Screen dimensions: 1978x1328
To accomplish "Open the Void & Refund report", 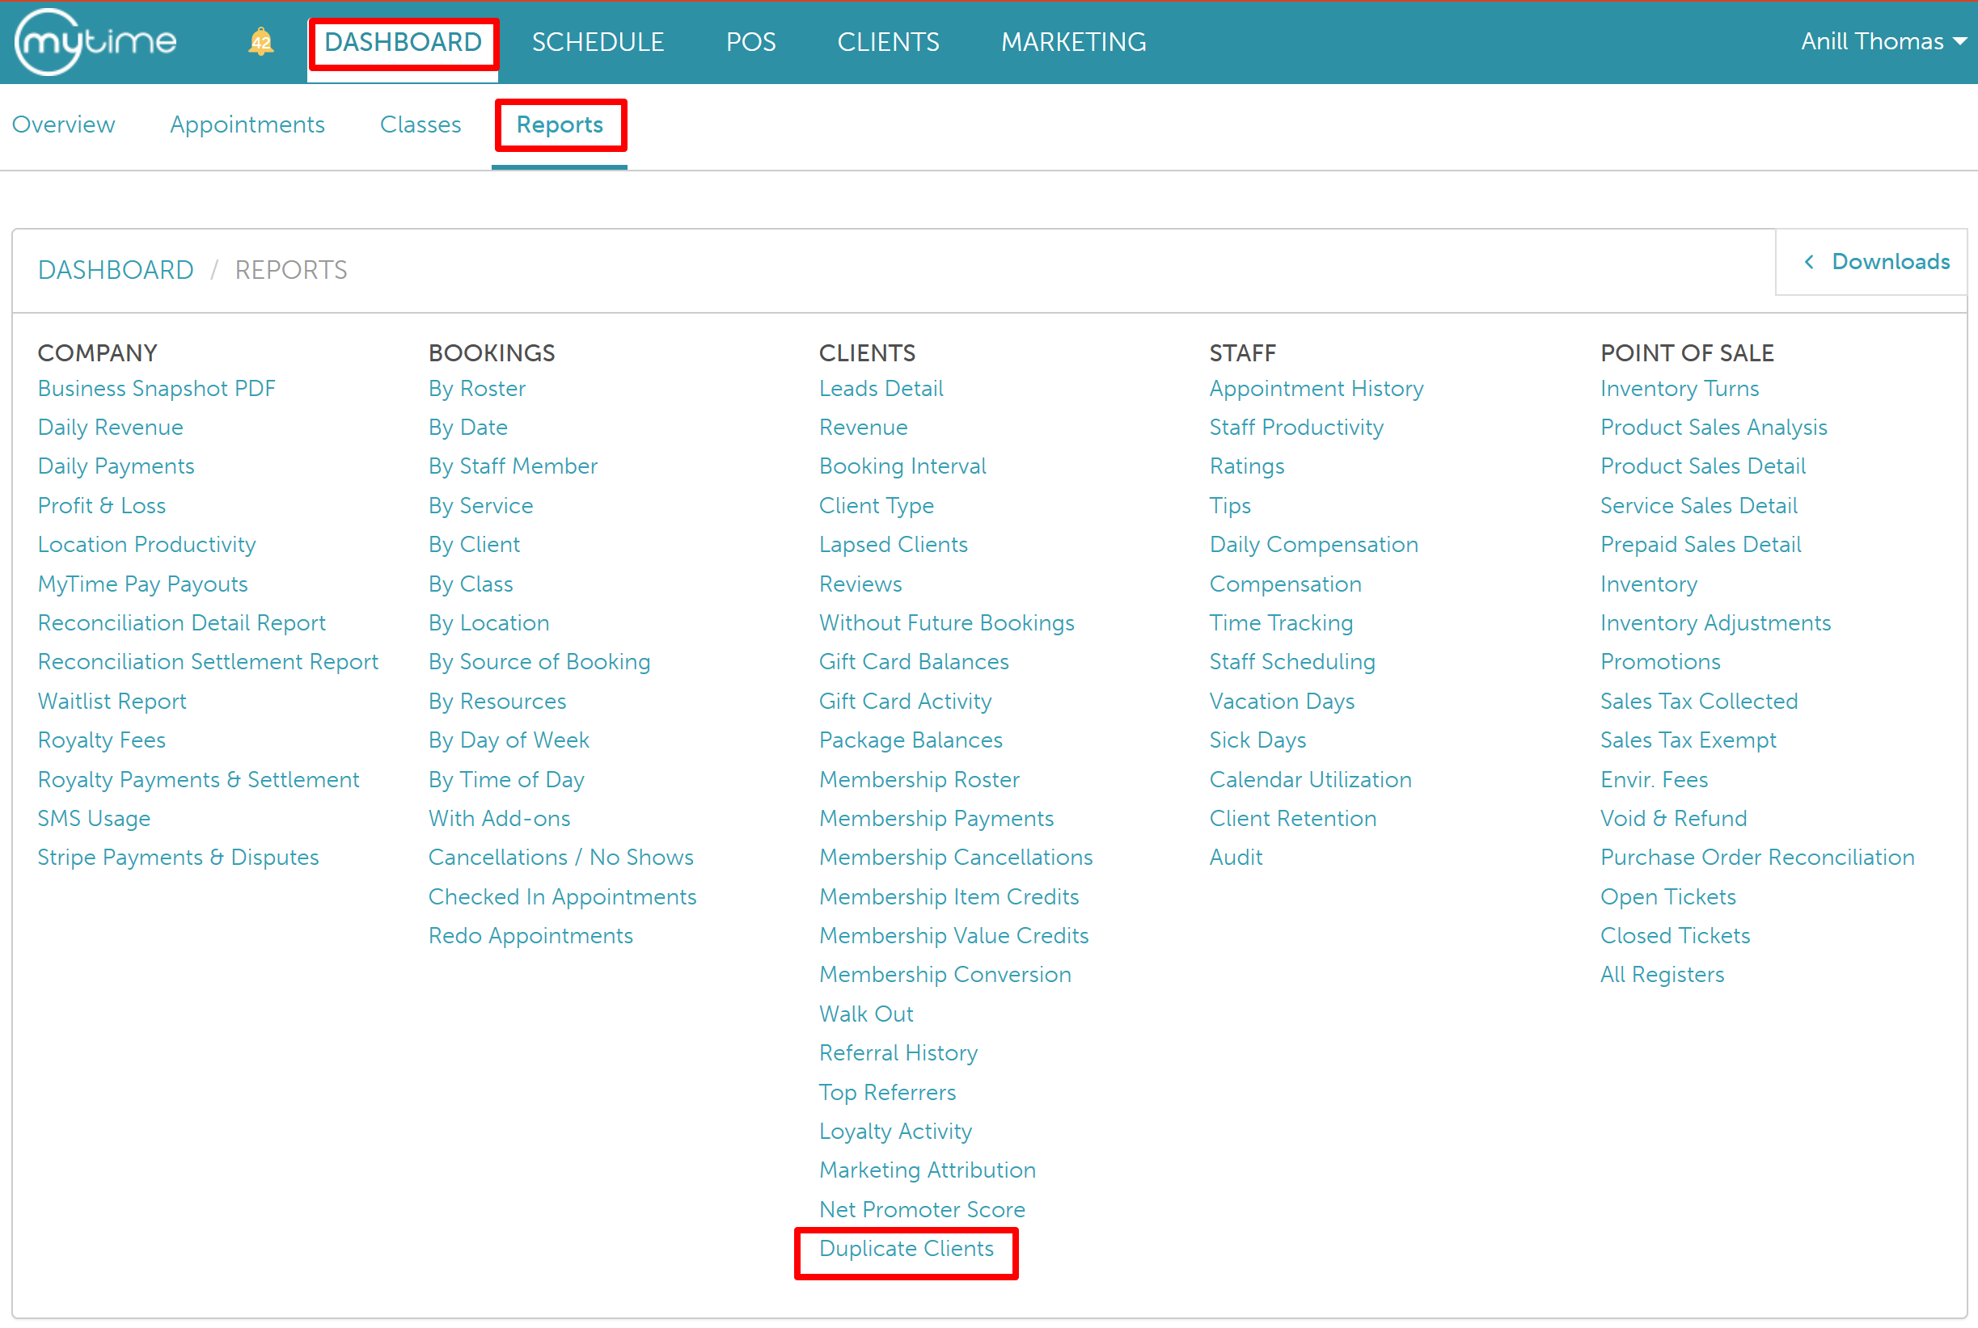I will (1673, 818).
